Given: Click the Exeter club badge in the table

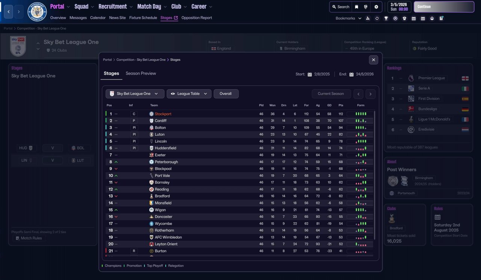Looking at the screenshot, I should point(151,155).
